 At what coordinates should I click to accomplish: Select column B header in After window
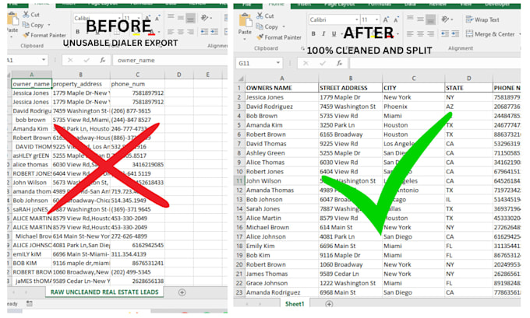pos(351,79)
